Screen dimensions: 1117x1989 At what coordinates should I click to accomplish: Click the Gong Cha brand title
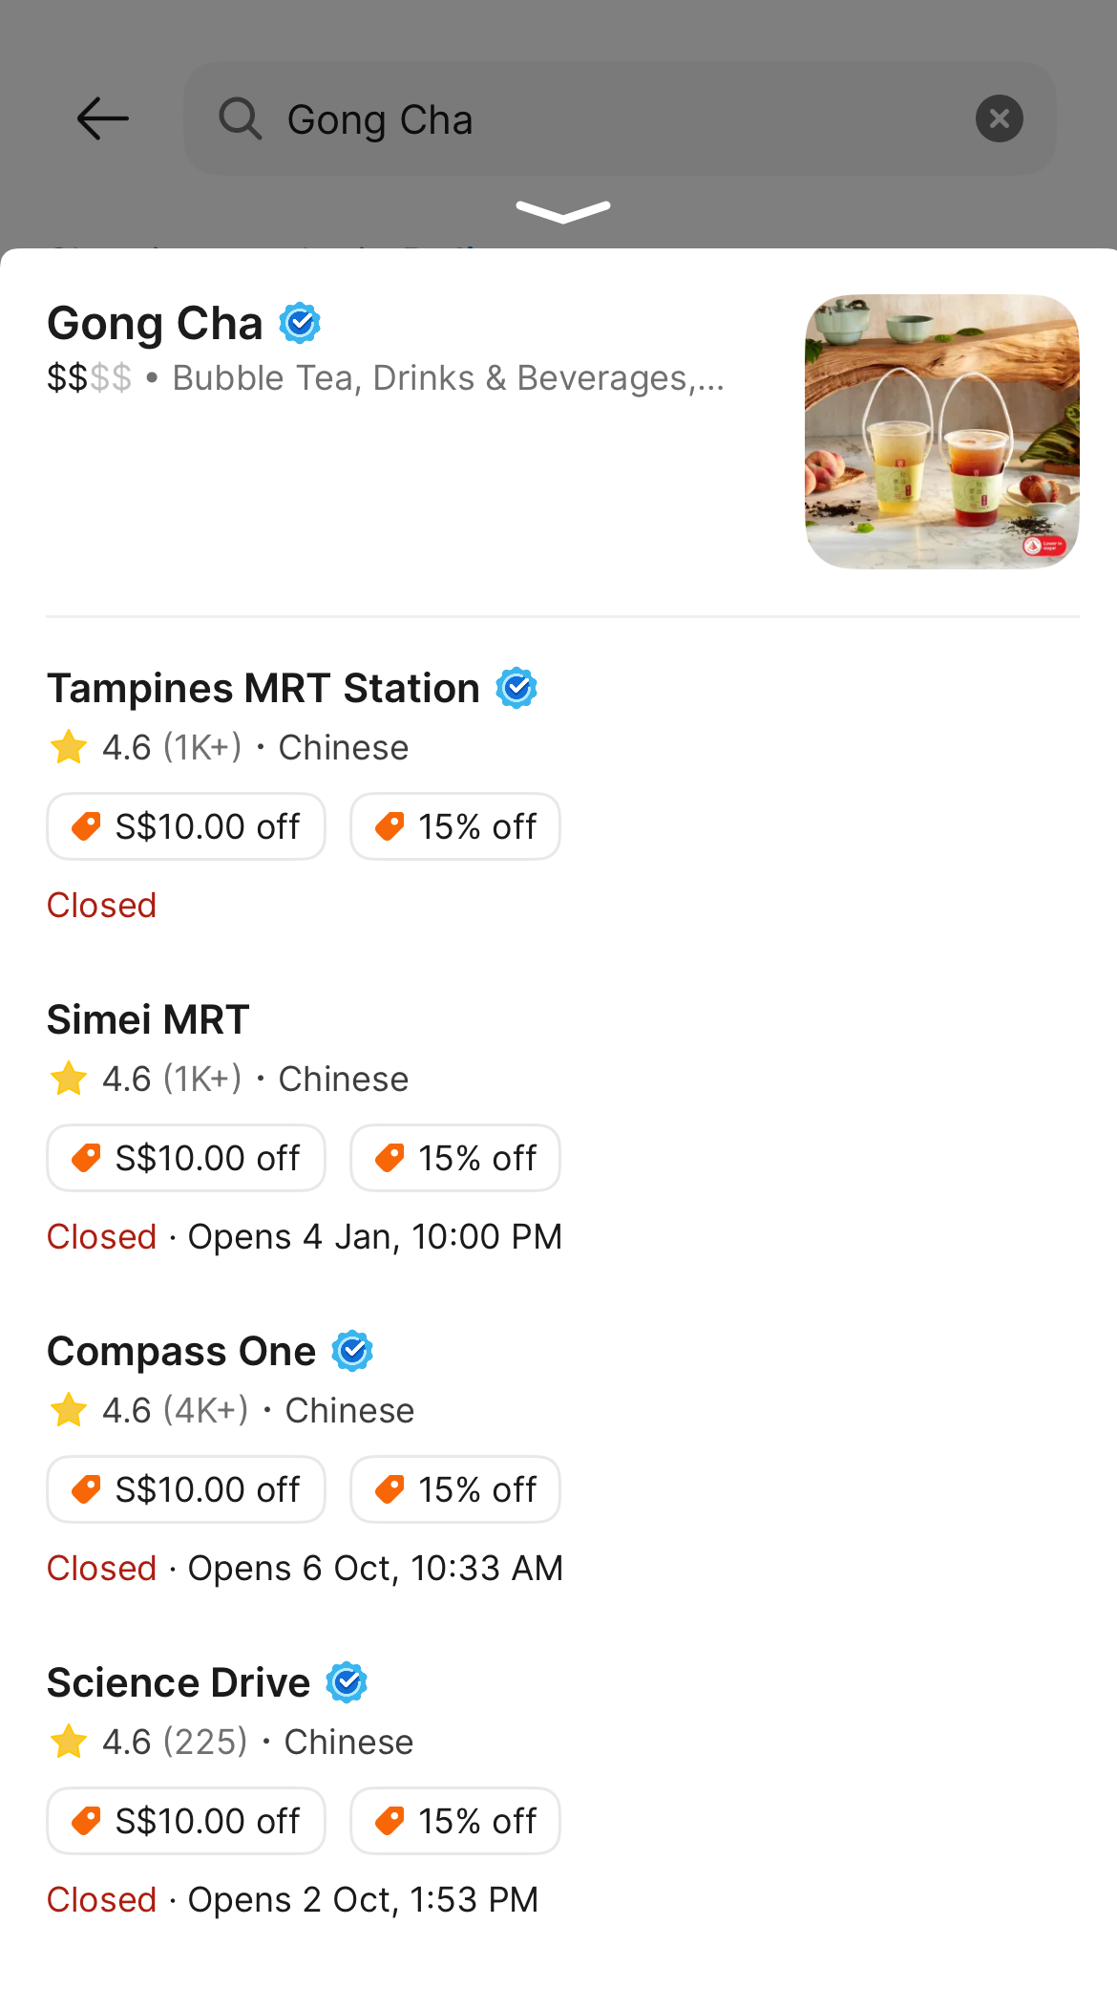(155, 323)
